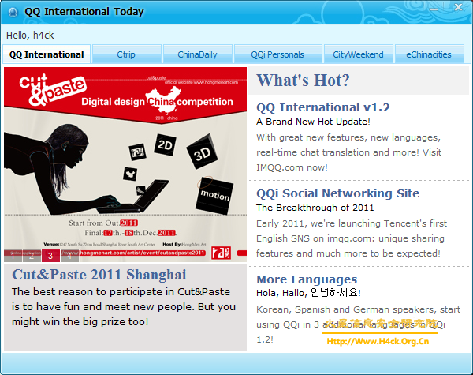Click the red Hongmen logo on banner
This screenshot has width=473, height=375.
(221, 253)
